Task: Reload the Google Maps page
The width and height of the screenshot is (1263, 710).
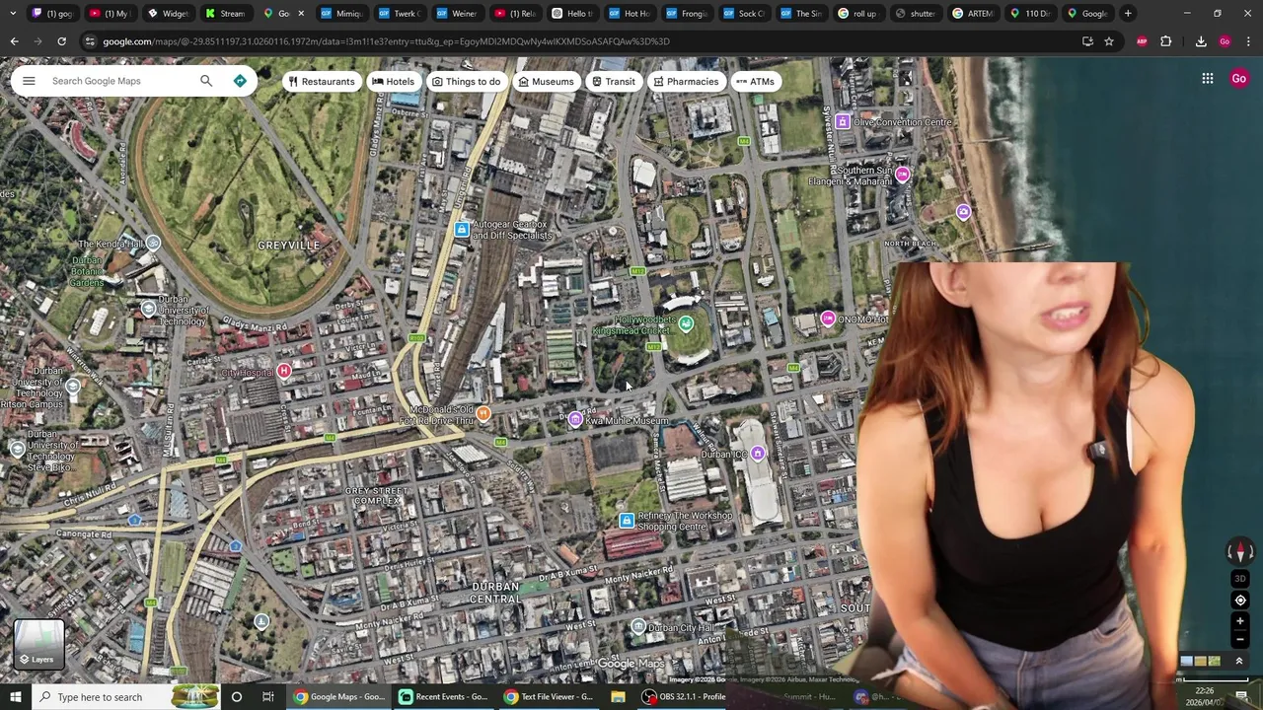Action: 61,41
